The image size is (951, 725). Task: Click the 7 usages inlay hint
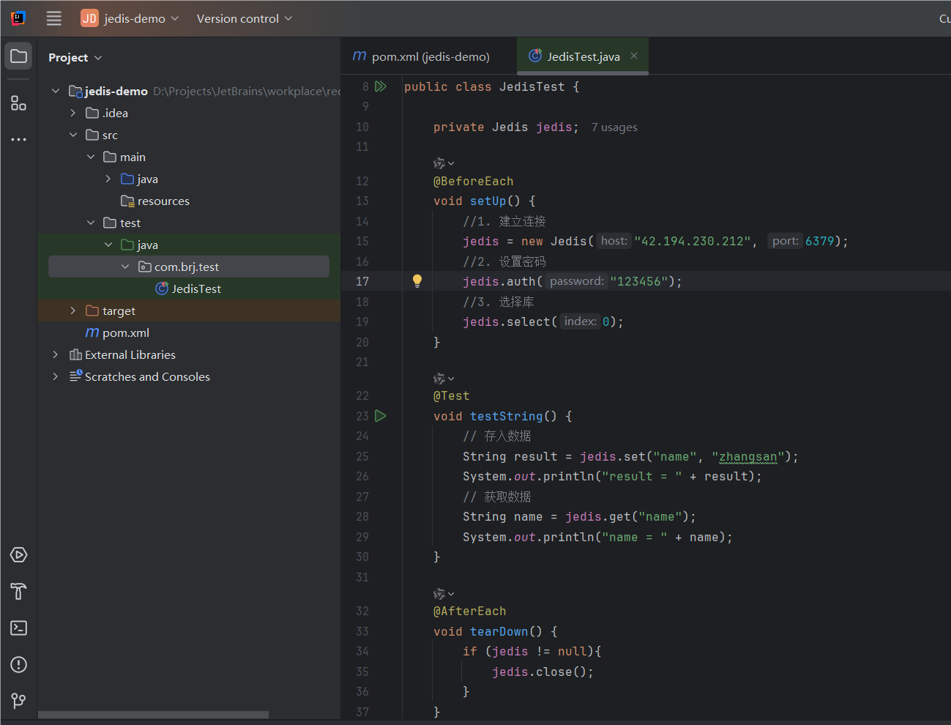click(x=614, y=127)
